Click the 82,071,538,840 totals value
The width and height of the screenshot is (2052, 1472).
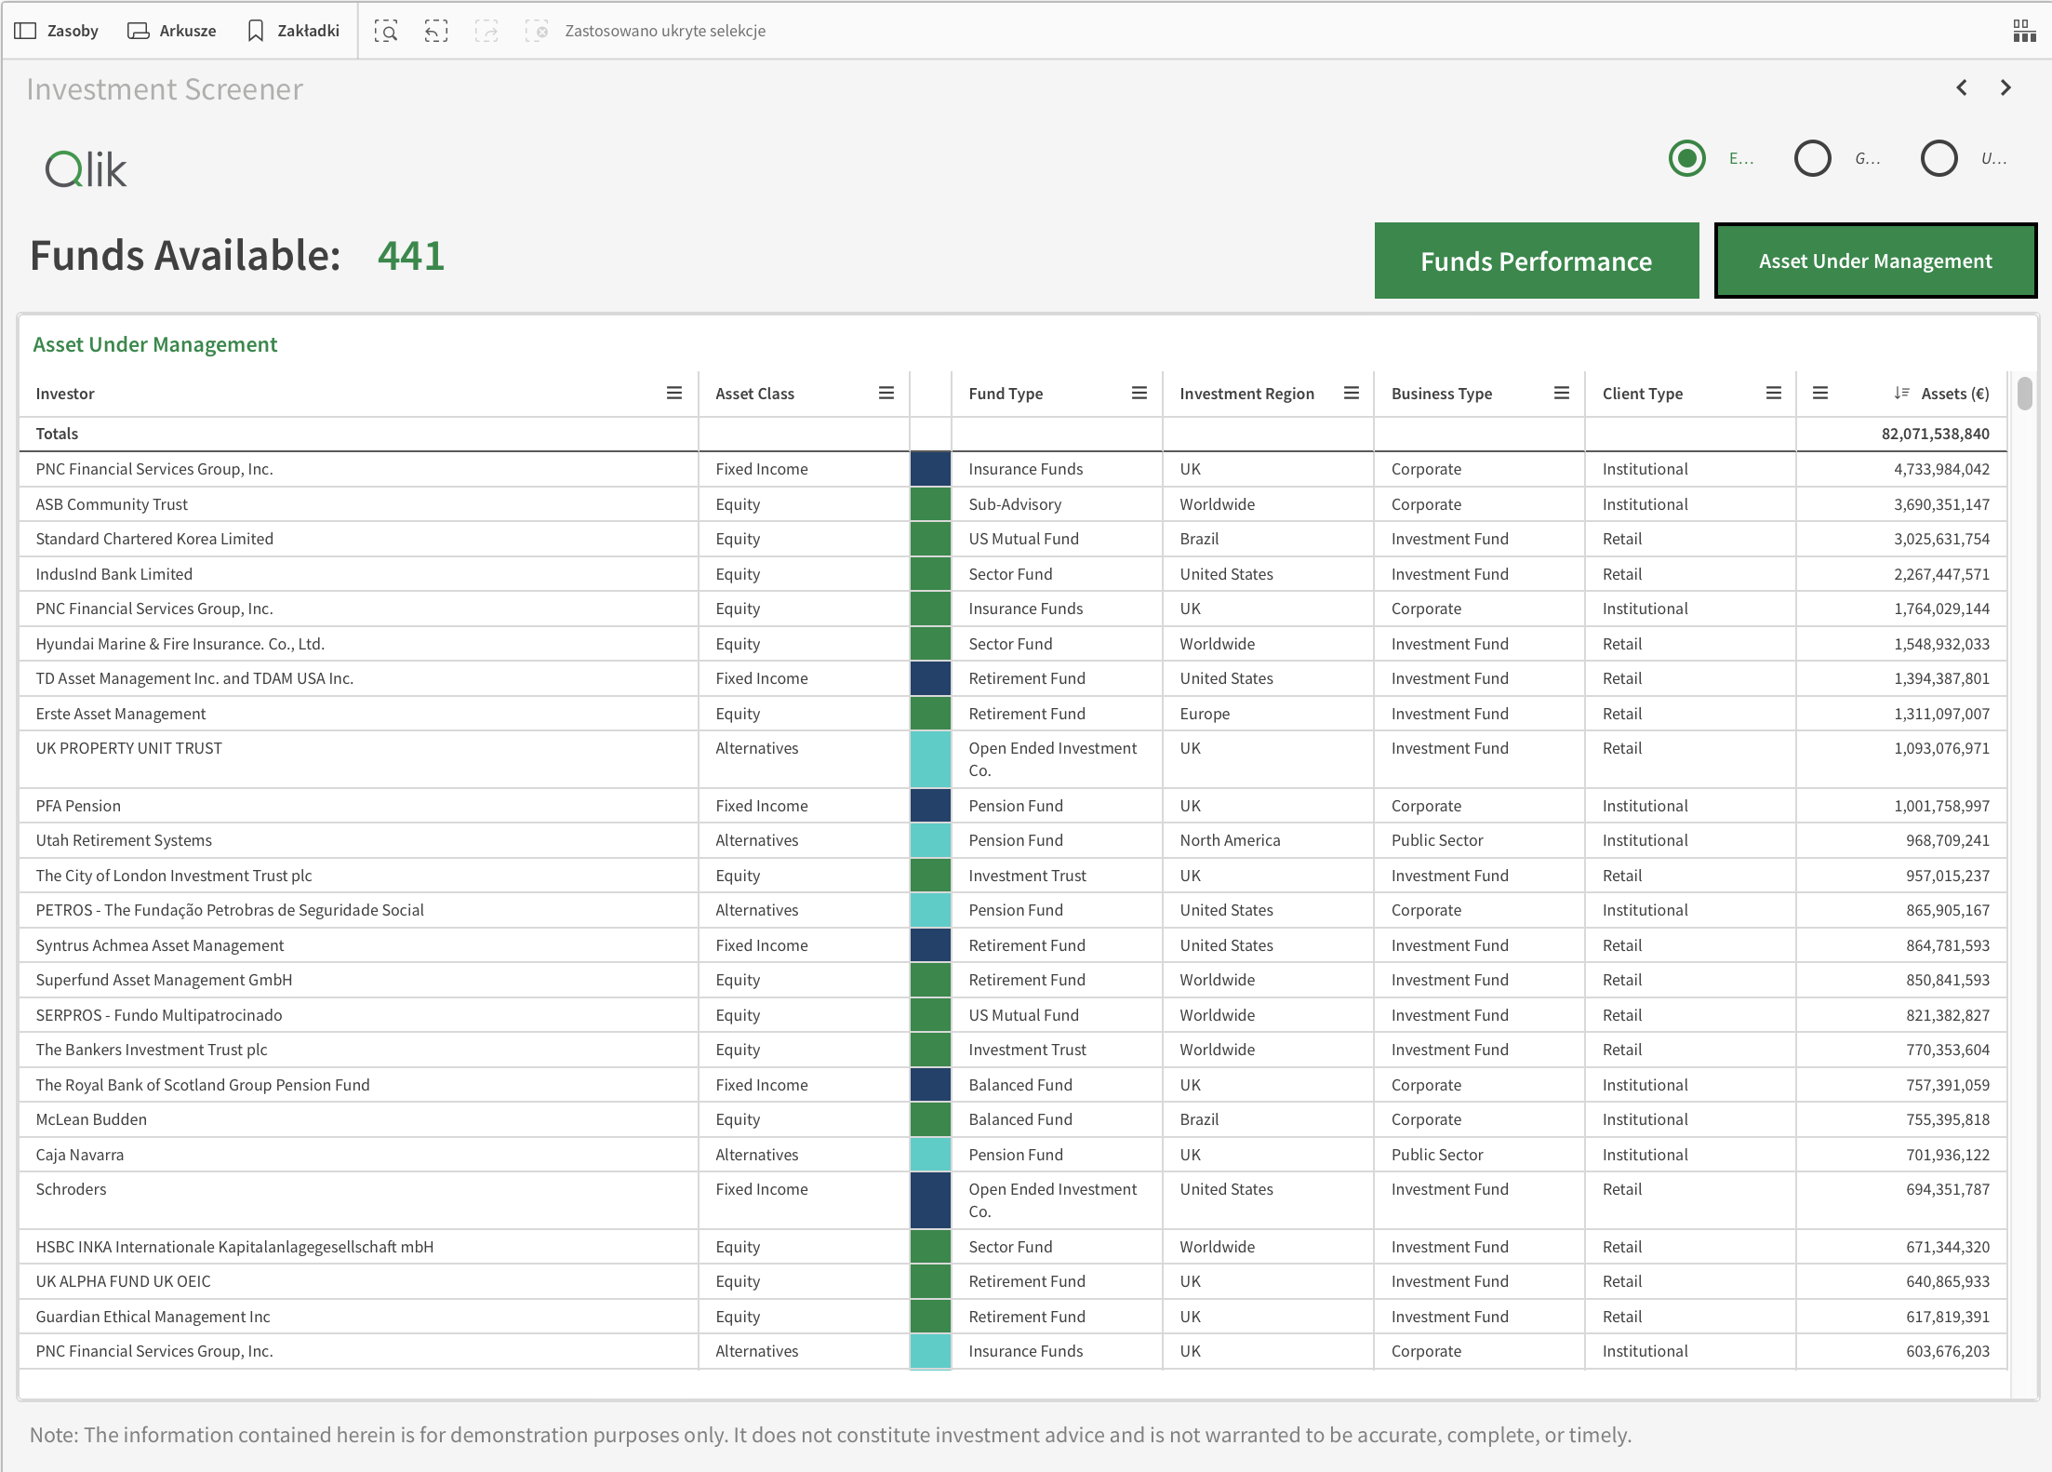pos(1935,434)
